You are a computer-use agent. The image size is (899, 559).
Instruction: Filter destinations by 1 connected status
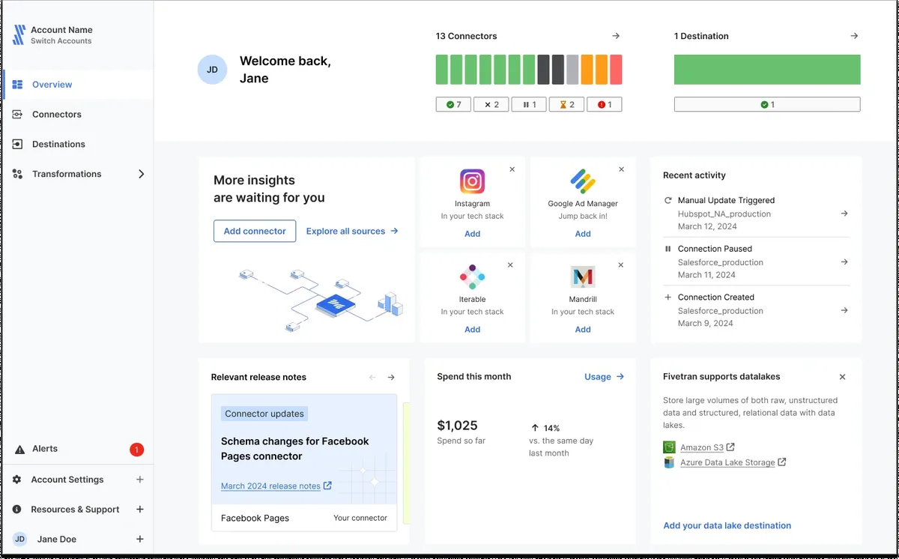pyautogui.click(x=767, y=105)
